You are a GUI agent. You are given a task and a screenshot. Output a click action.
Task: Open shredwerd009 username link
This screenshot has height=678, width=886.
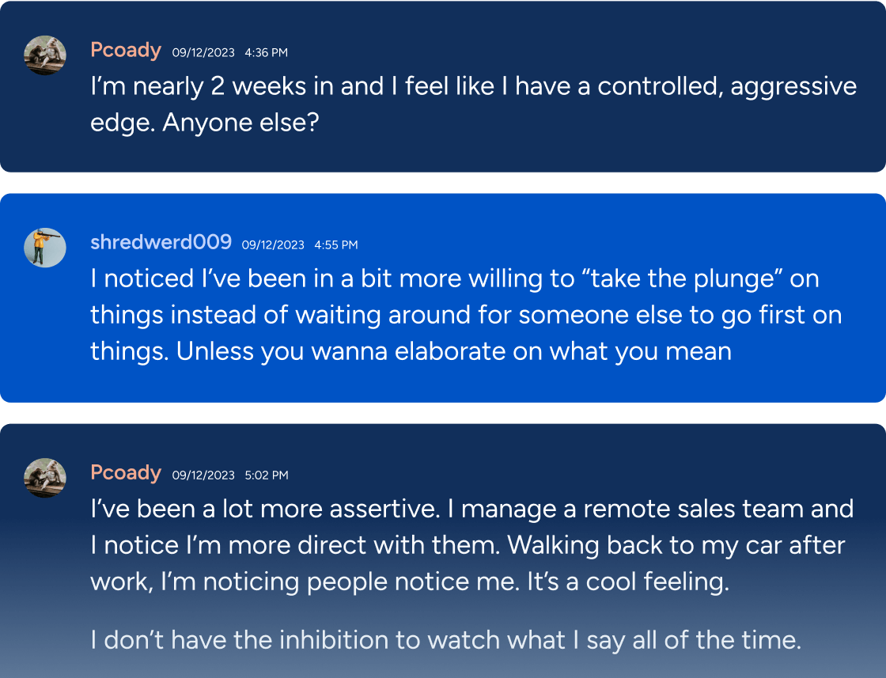tap(161, 242)
